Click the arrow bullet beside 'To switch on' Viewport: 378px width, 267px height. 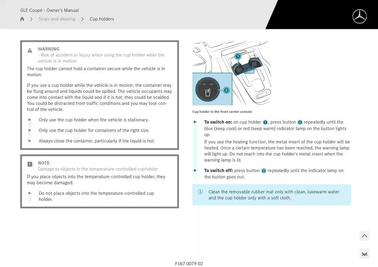point(195,122)
